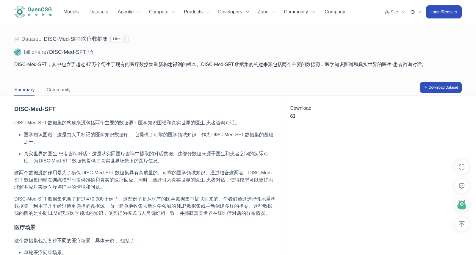The height and width of the screenshot is (255, 476).
Task: Click the Login/Register button
Action: coord(444,12)
